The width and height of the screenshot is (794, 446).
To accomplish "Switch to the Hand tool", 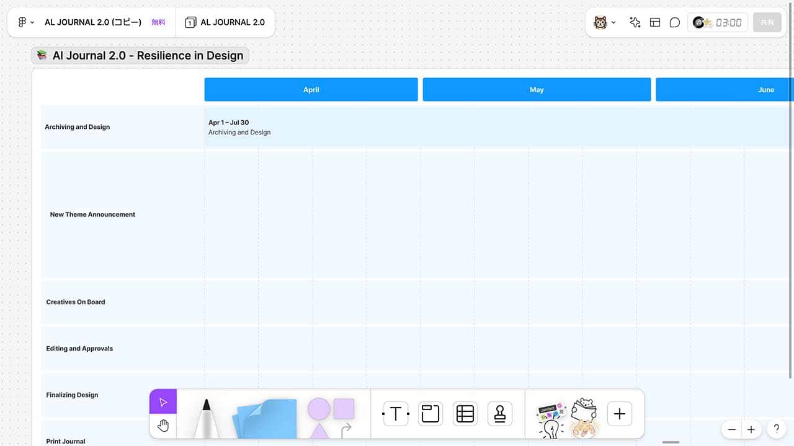I will [163, 426].
